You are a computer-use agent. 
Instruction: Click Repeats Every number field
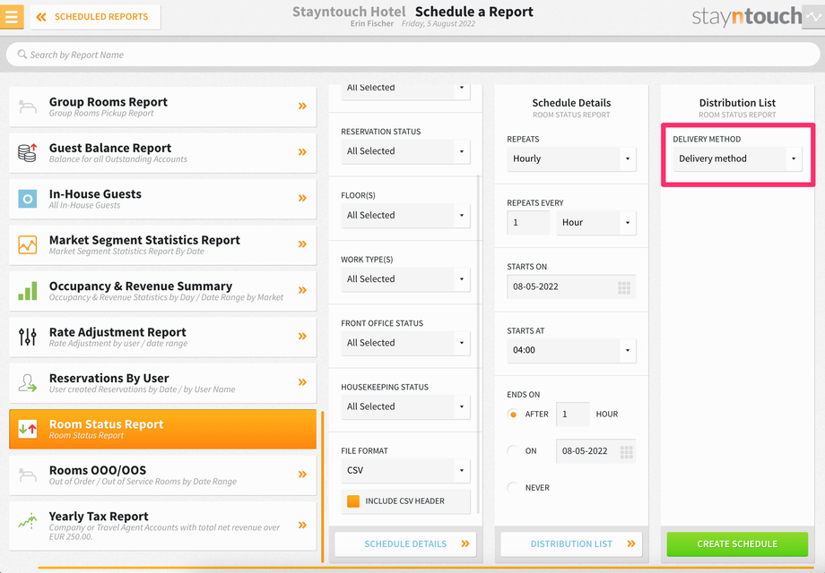(528, 223)
